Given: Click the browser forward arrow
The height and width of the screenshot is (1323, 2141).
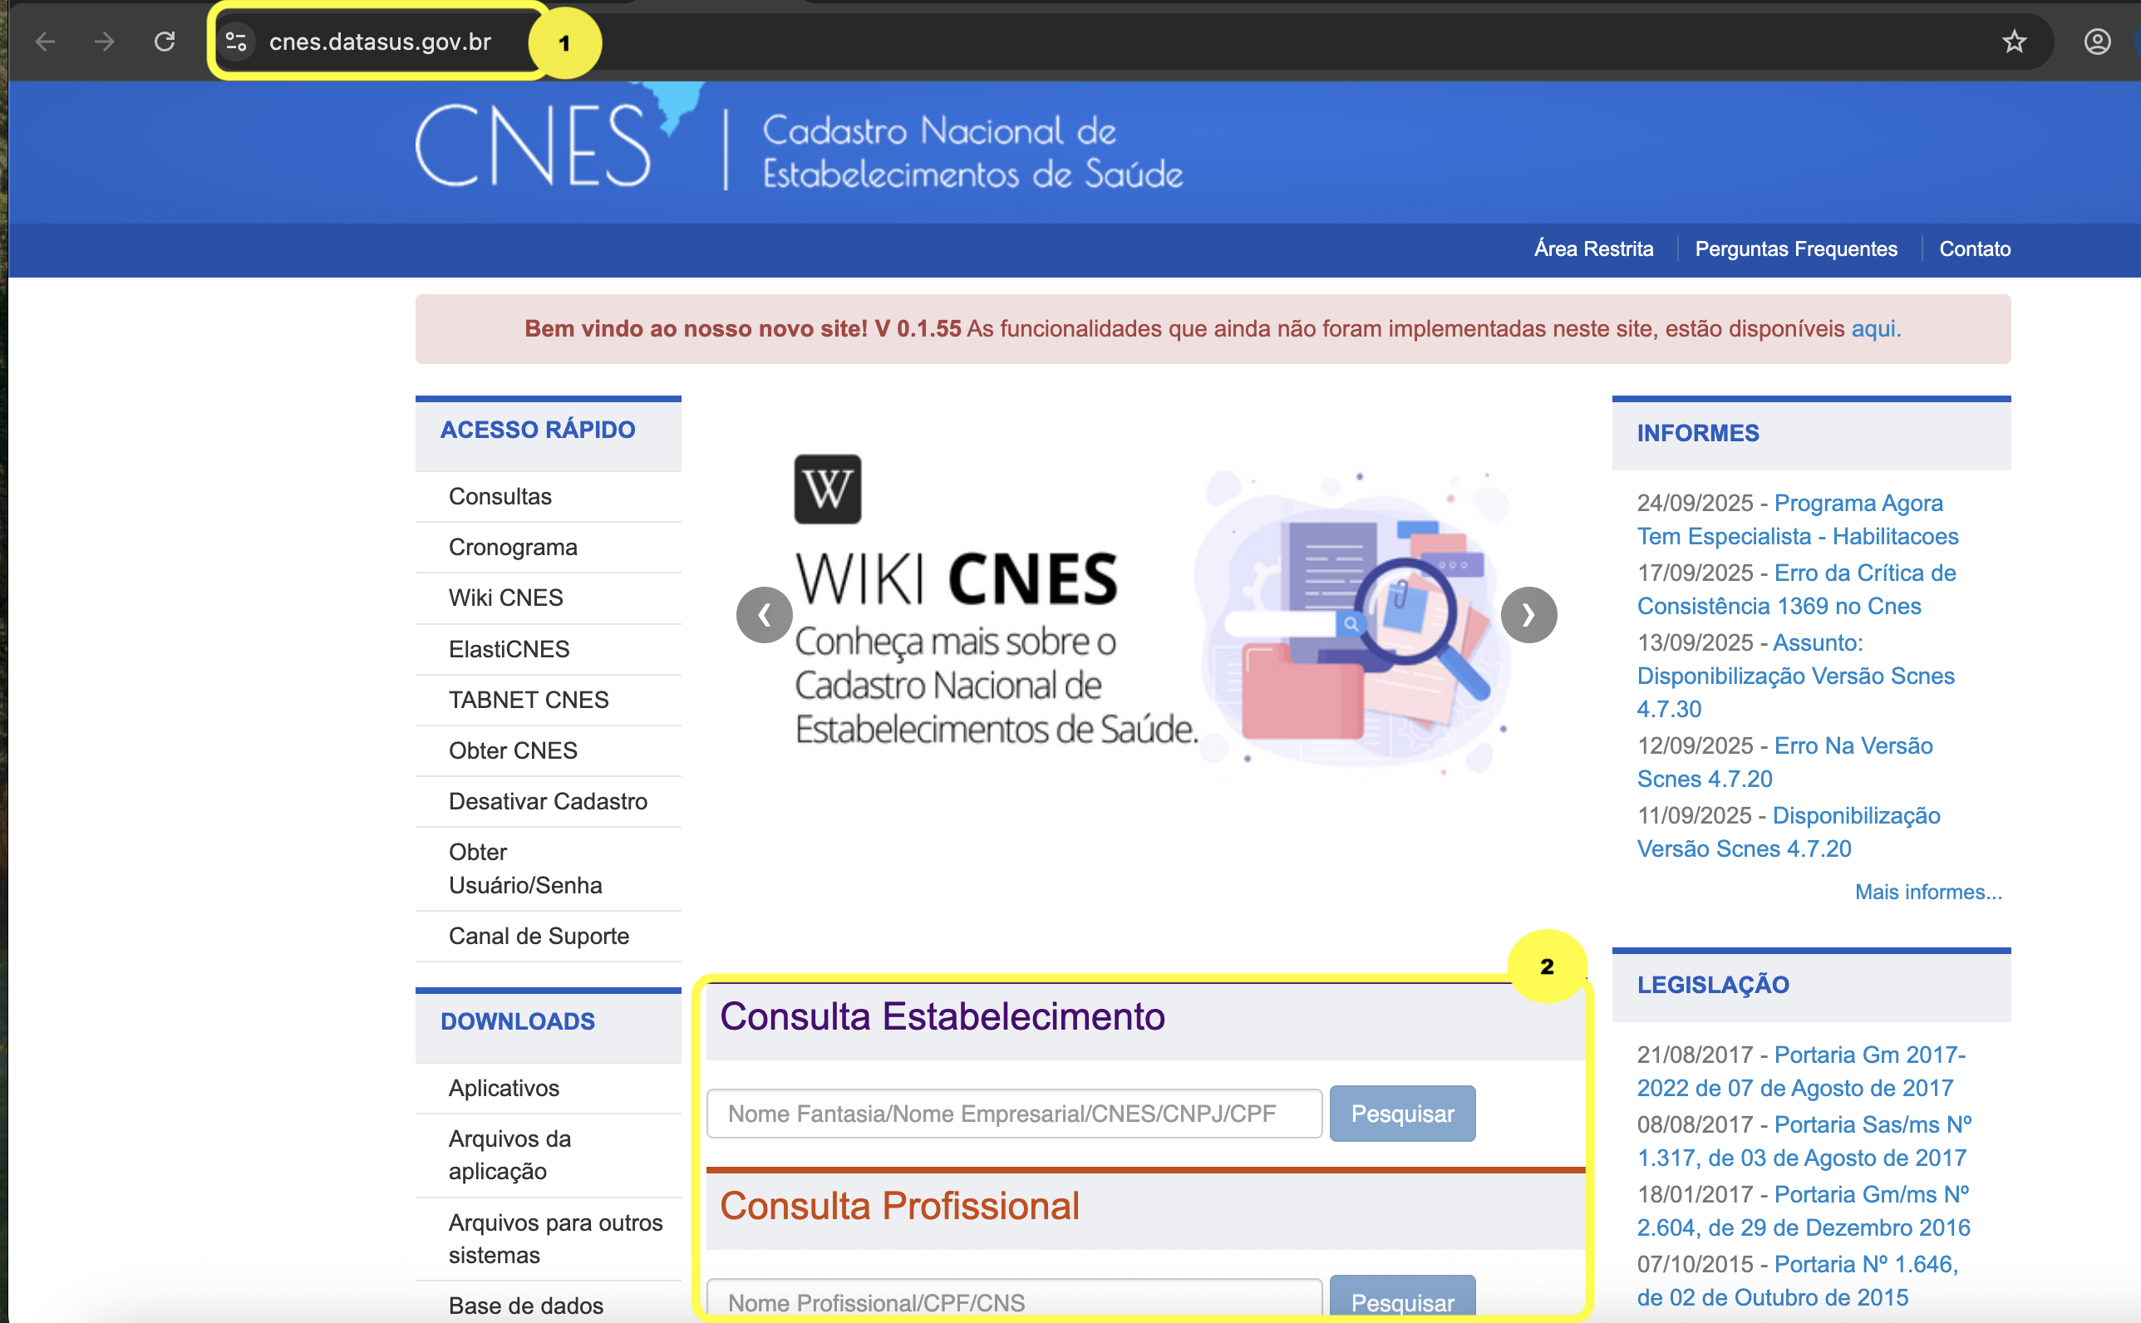Looking at the screenshot, I should pos(104,41).
